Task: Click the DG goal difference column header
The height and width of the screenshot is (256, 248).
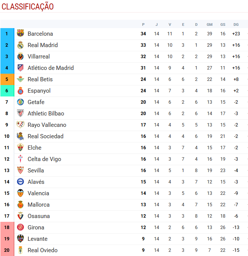Action: click(236, 24)
